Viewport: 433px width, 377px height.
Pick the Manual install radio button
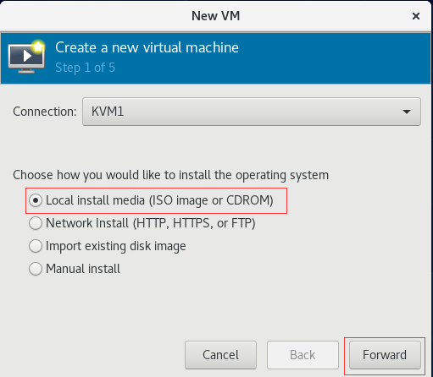tap(36, 269)
